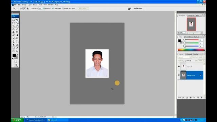Open the Filter menu

pos(40,5)
